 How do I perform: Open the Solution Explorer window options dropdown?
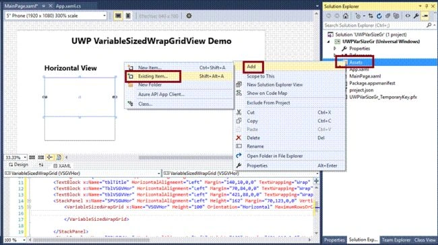[420, 6]
